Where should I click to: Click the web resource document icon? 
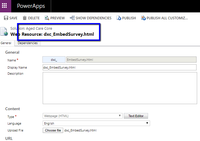pyautogui.click(x=4, y=32)
